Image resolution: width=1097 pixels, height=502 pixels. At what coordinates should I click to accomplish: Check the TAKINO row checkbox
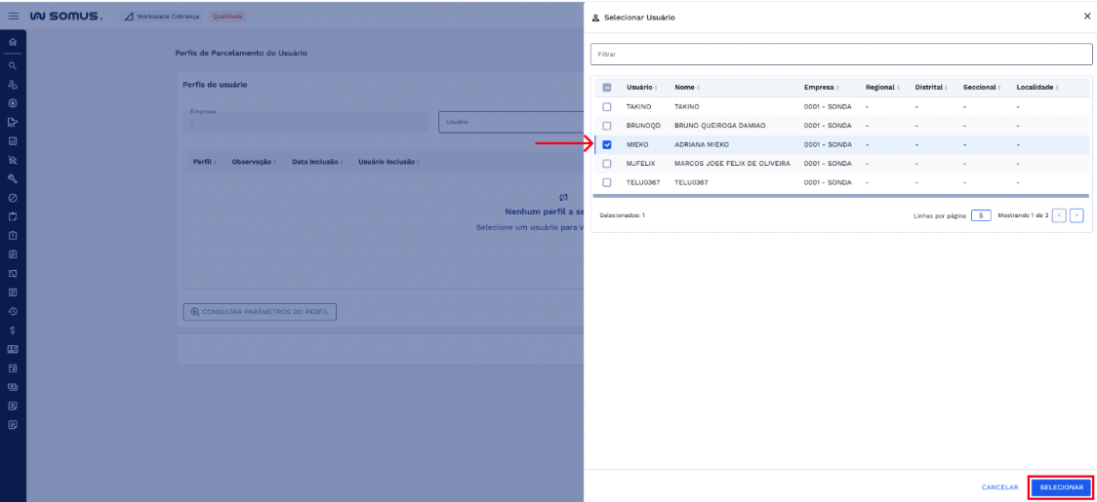[x=606, y=107]
